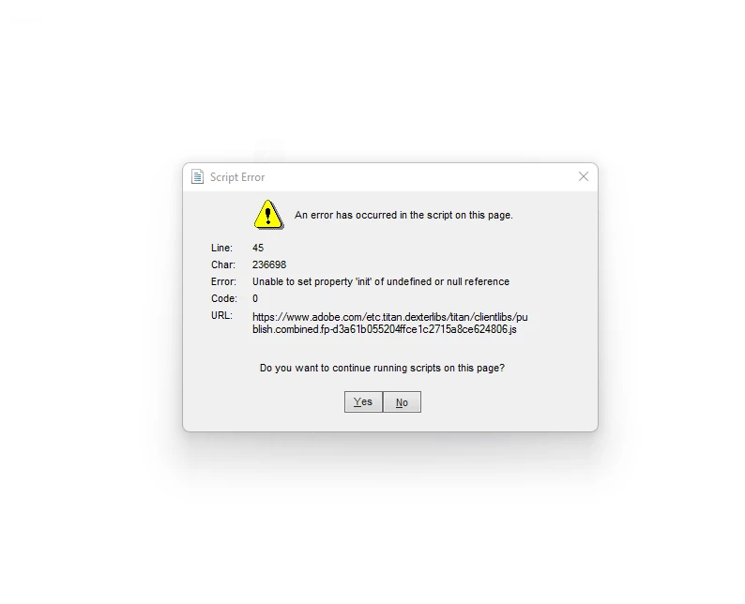Select the 'An error has occurred' message
The image size is (745, 604).
403,215
